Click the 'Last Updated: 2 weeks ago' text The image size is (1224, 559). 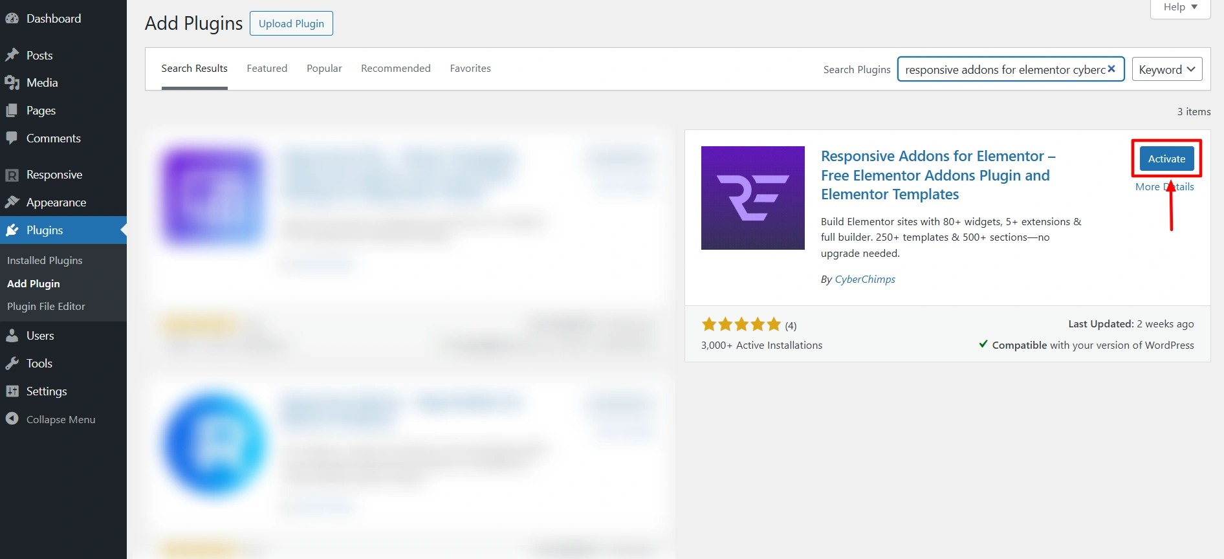point(1131,324)
